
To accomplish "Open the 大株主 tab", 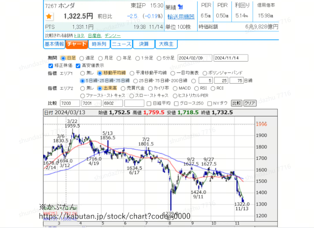I will [x=166, y=44].
